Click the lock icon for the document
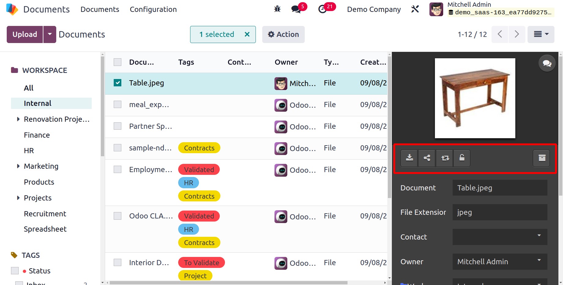The width and height of the screenshot is (563, 285). (x=462, y=158)
